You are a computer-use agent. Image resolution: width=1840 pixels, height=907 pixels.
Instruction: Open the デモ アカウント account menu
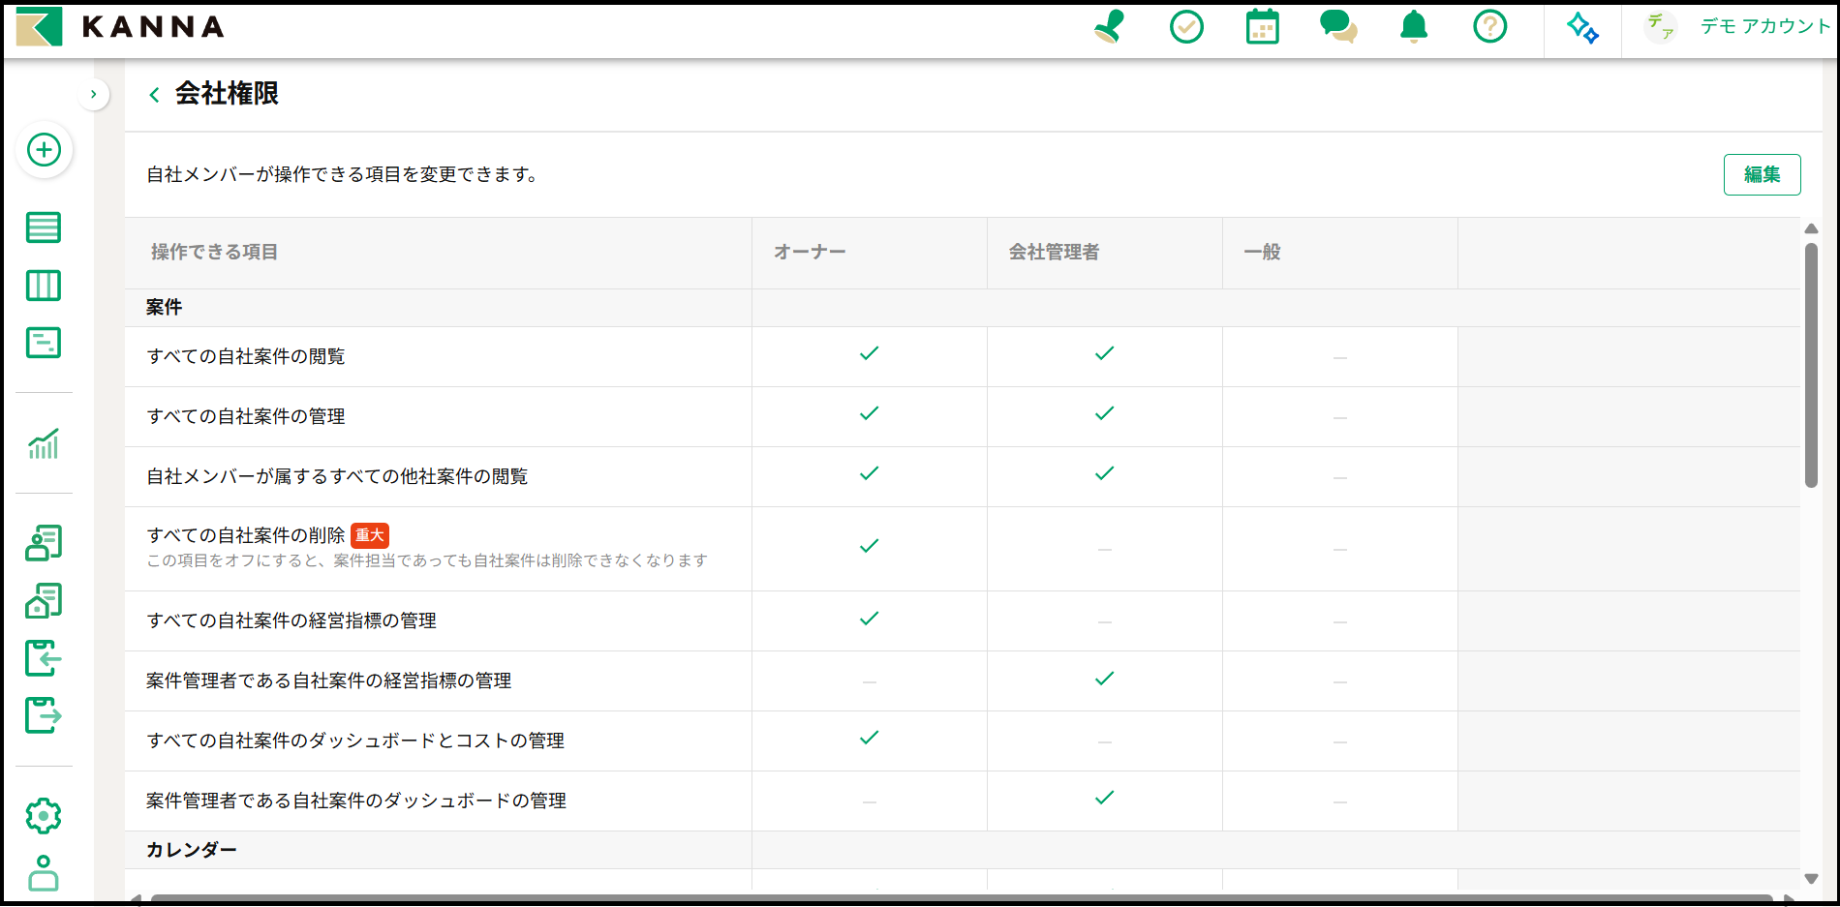(x=1737, y=27)
